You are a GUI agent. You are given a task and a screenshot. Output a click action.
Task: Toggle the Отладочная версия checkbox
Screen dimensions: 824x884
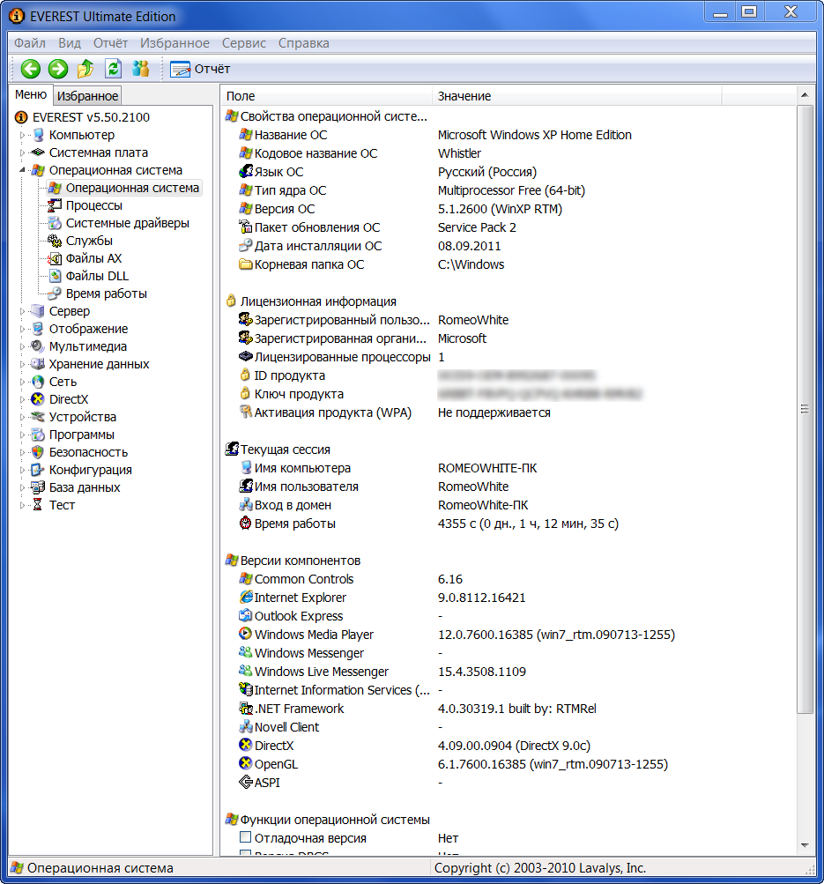pos(245,837)
